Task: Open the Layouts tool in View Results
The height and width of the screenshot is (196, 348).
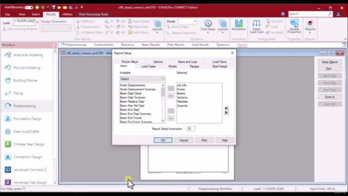Action: click(157, 26)
